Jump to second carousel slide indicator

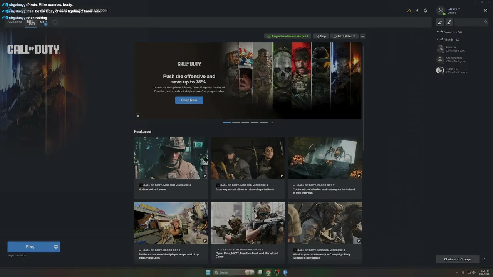[x=236, y=122]
